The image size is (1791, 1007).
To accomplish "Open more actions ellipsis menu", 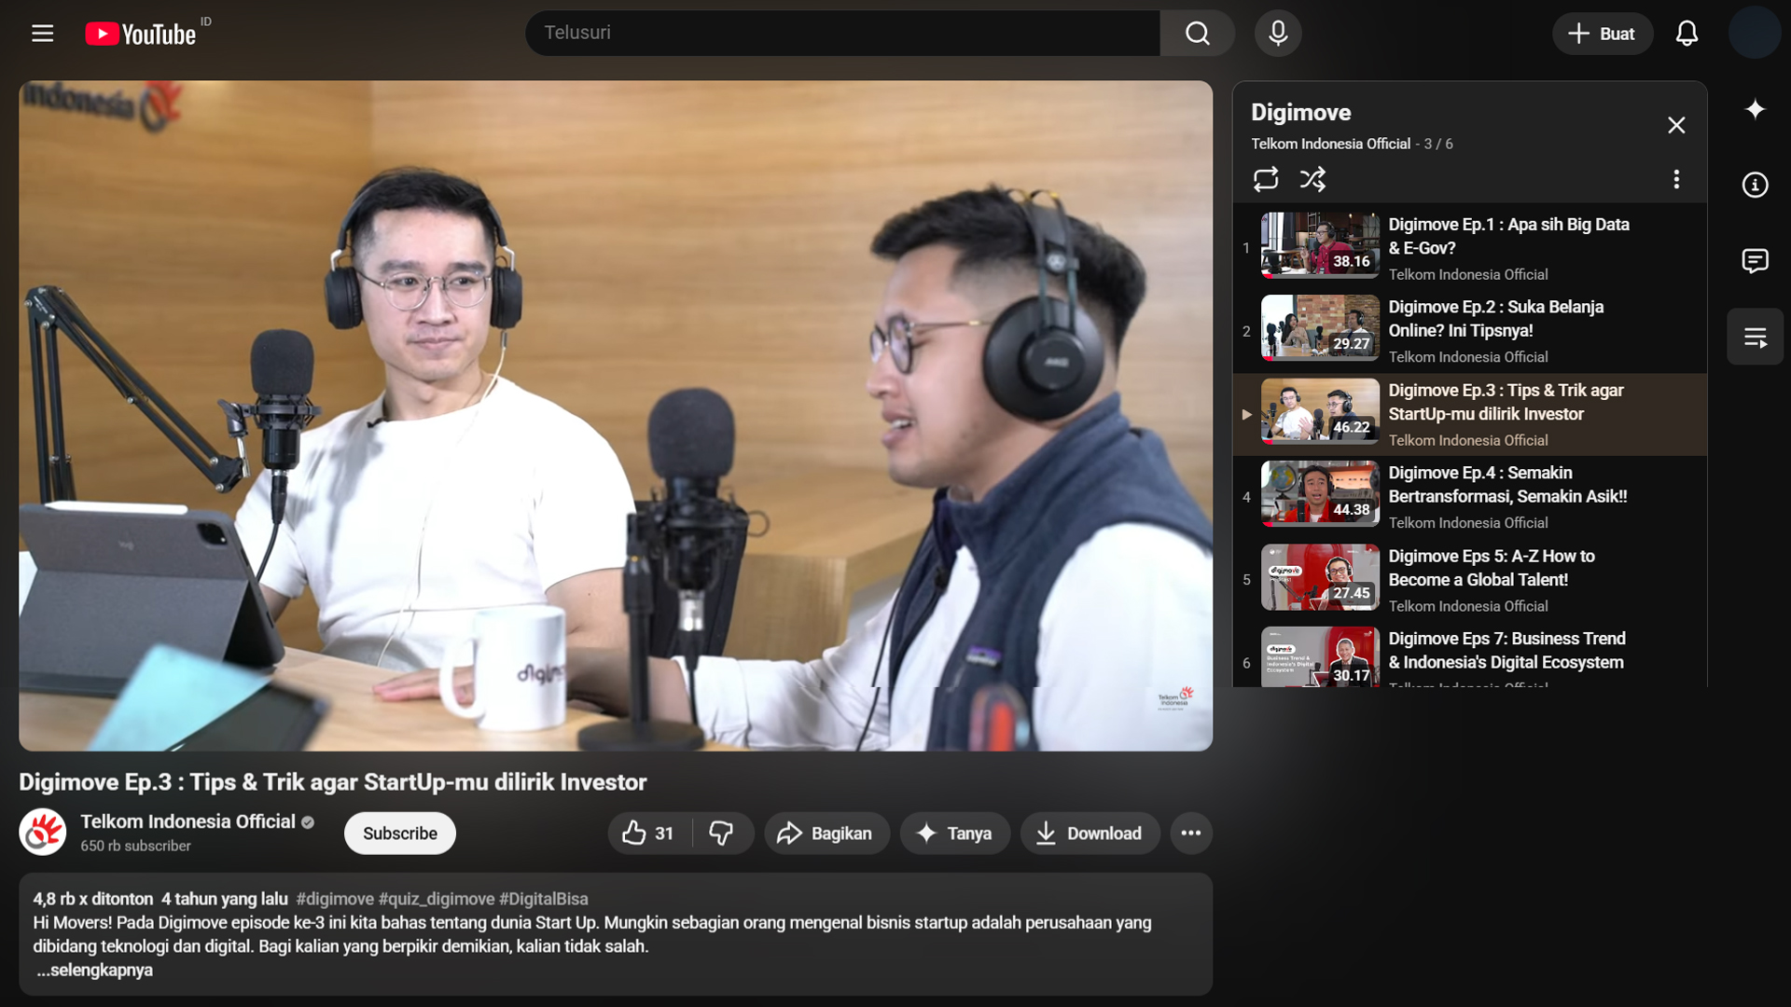I will pyautogui.click(x=1191, y=834).
